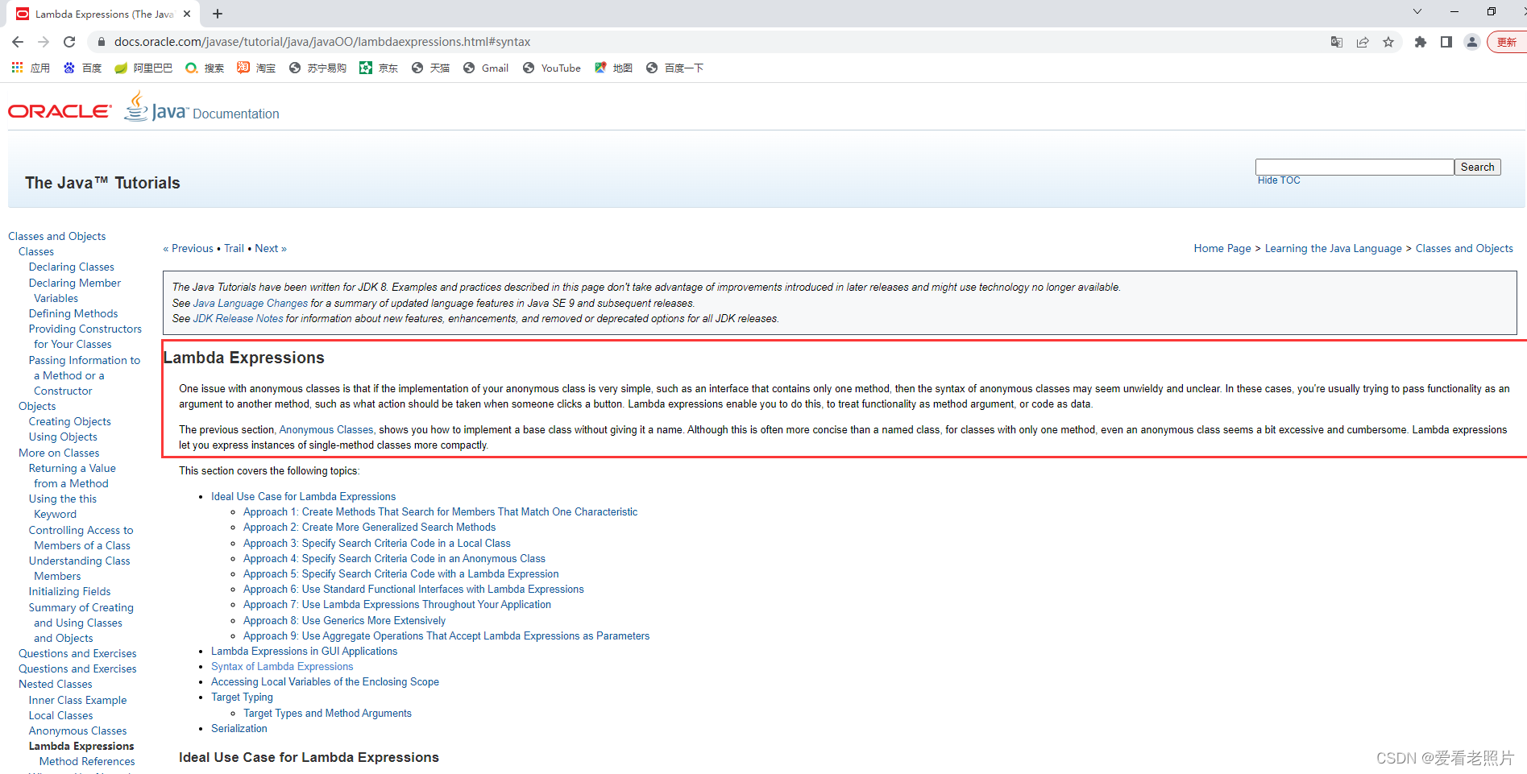1527x774 pixels.
Task: Click the site lock icon in address bar
Action: pyautogui.click(x=101, y=42)
